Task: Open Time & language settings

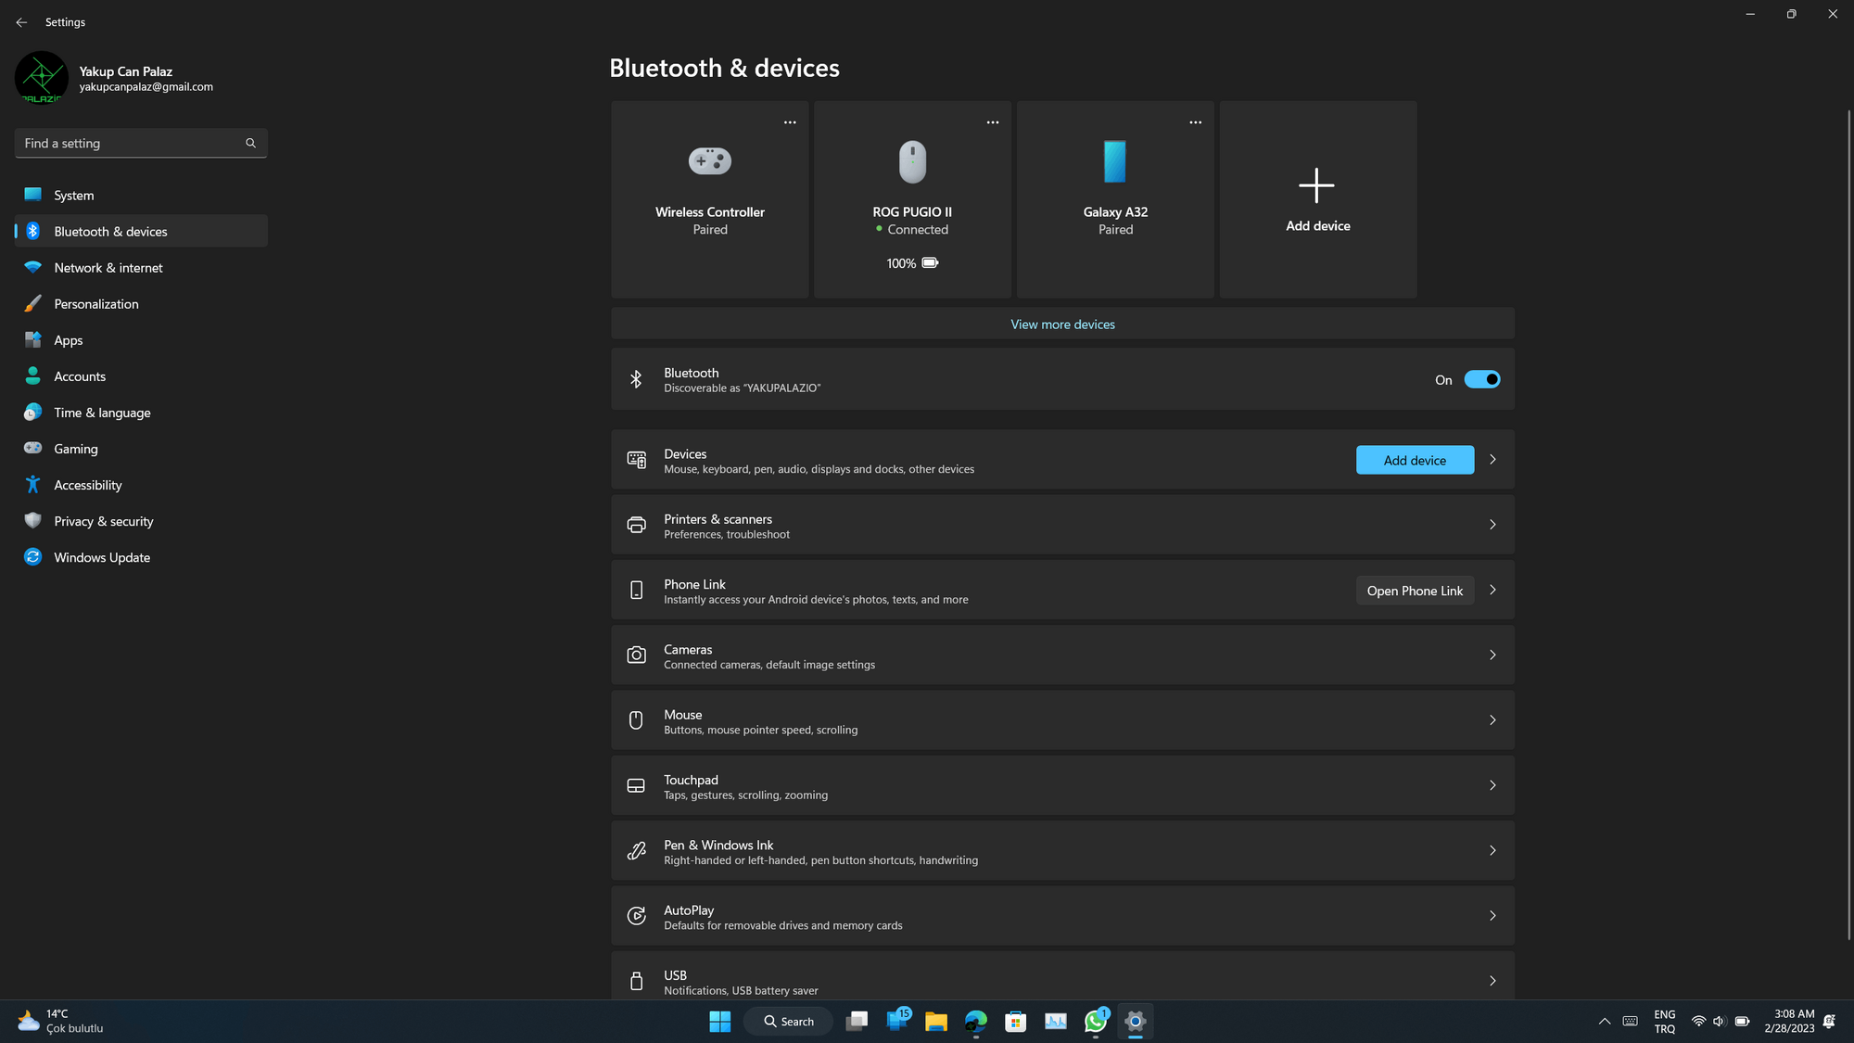Action: (141, 412)
